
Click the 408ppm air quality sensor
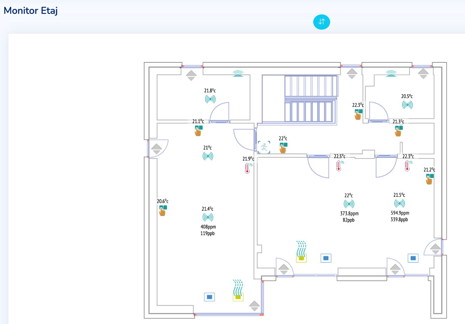[x=208, y=217]
